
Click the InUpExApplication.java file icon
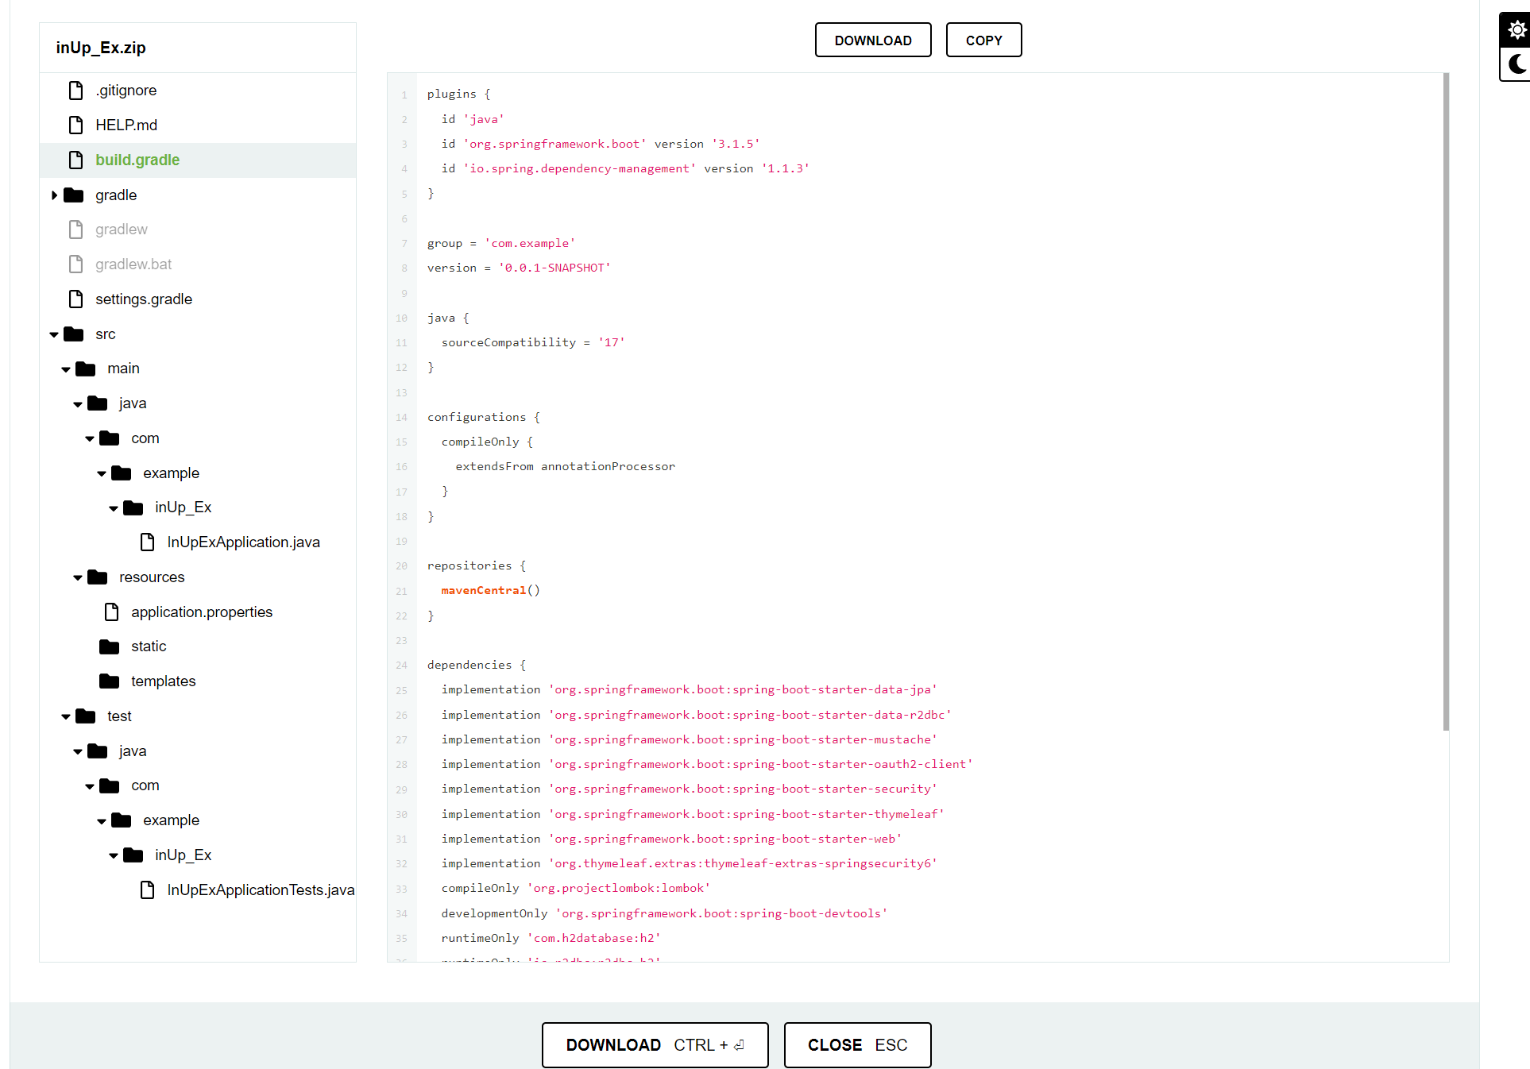[x=148, y=542]
